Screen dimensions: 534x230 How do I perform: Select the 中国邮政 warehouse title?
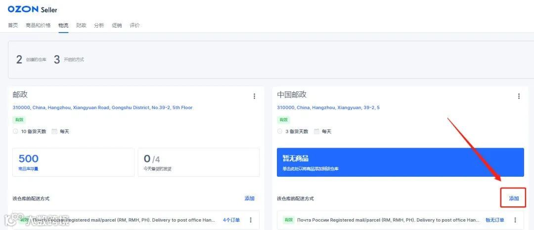coord(292,95)
